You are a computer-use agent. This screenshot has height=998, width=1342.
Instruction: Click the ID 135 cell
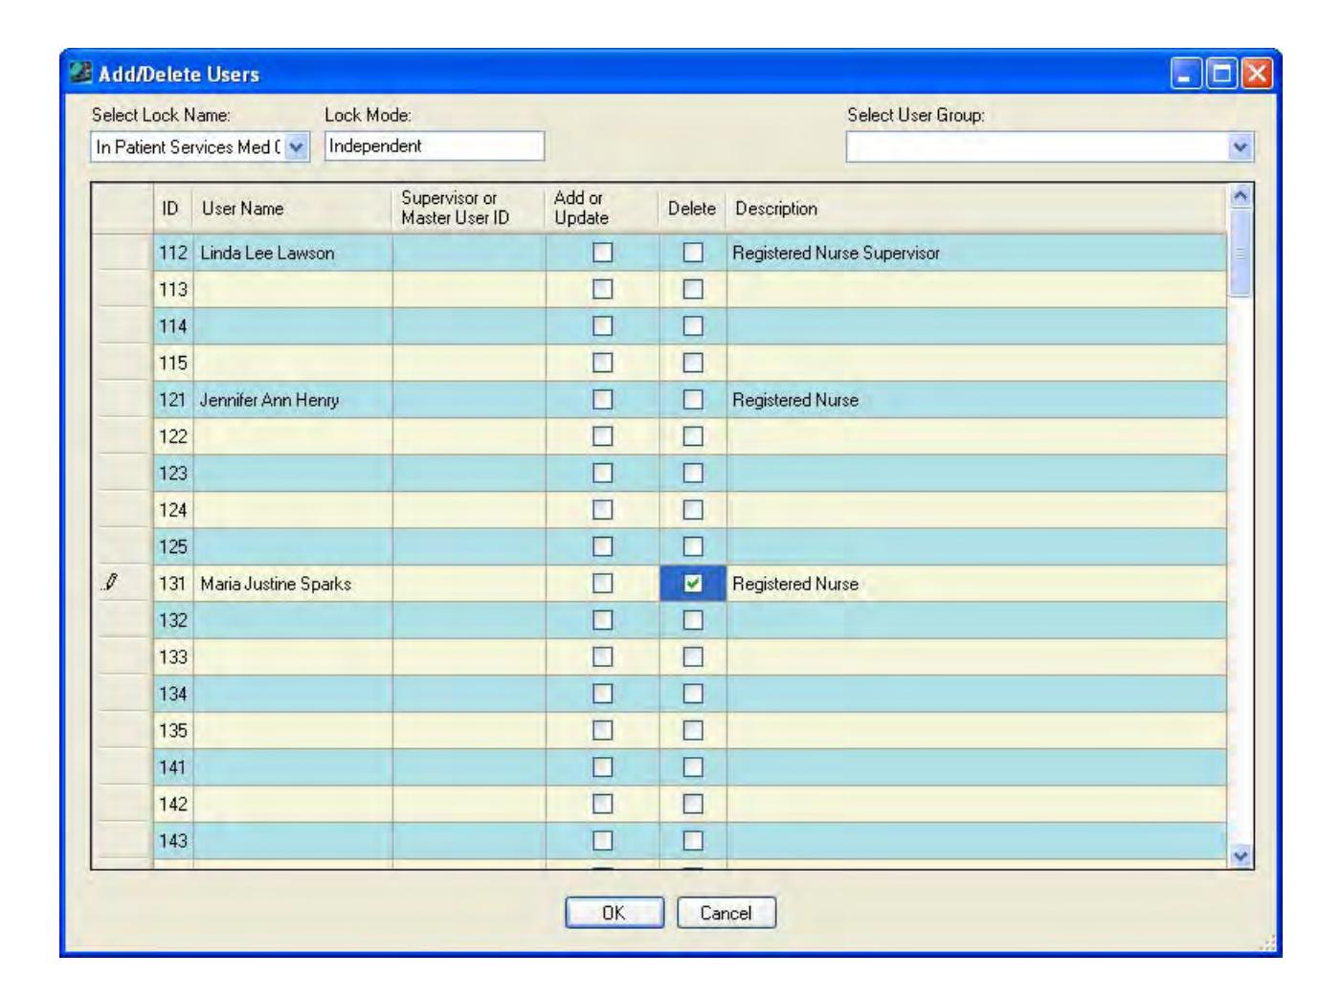(172, 730)
